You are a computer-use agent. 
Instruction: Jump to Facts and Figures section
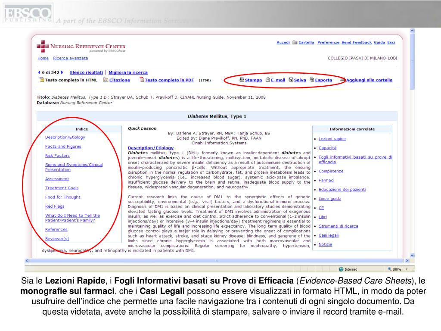[x=63, y=147]
